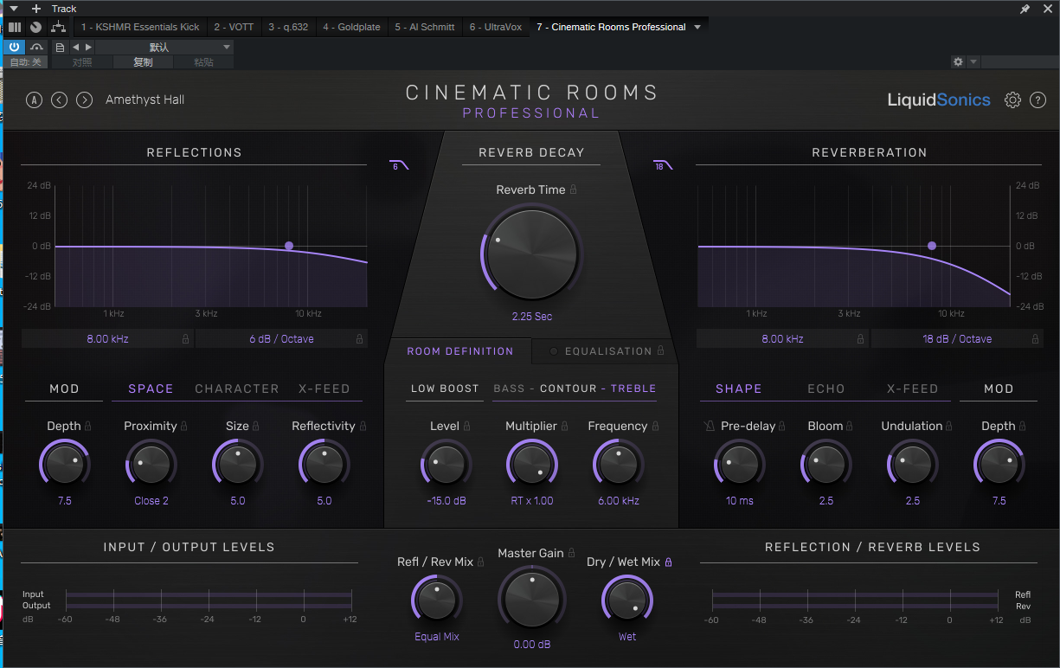Select the BASS contour option

tap(509, 389)
